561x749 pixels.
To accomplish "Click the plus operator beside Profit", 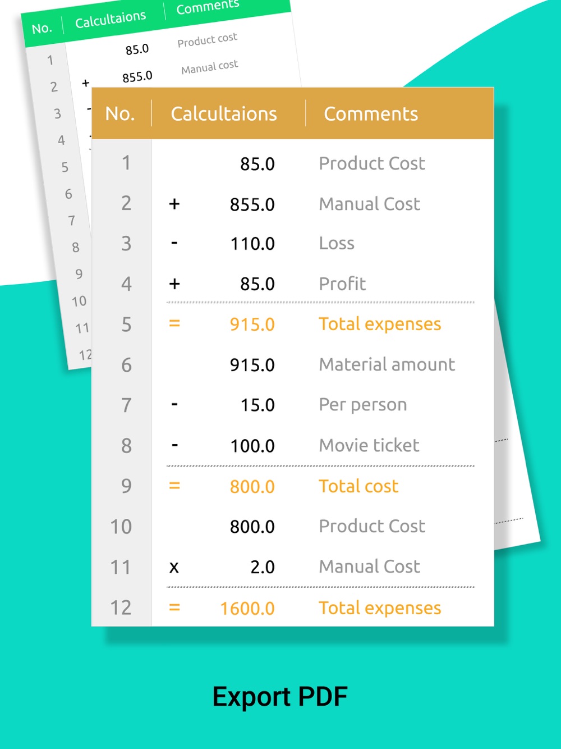I will click(174, 284).
